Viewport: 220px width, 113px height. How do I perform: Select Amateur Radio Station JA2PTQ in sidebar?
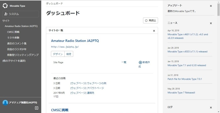pyautogui.click(x=21, y=26)
